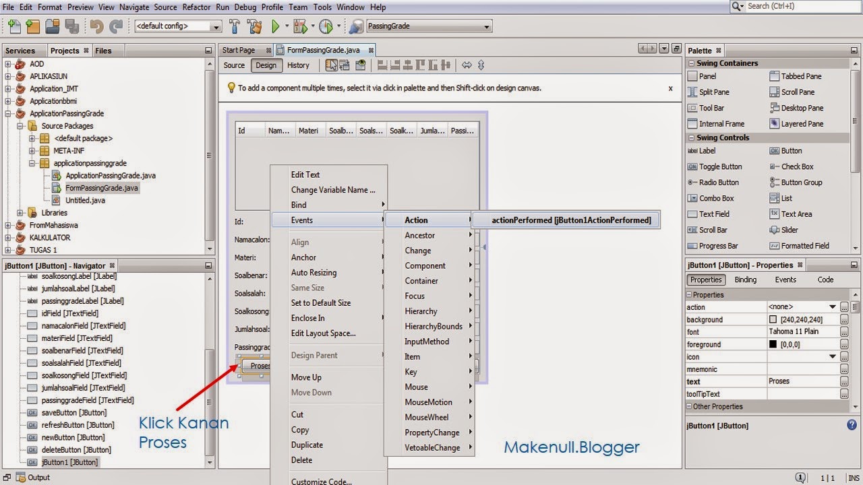Screen dimensions: 863x485
Task: Open the Mouse events submenu
Action: point(429,387)
